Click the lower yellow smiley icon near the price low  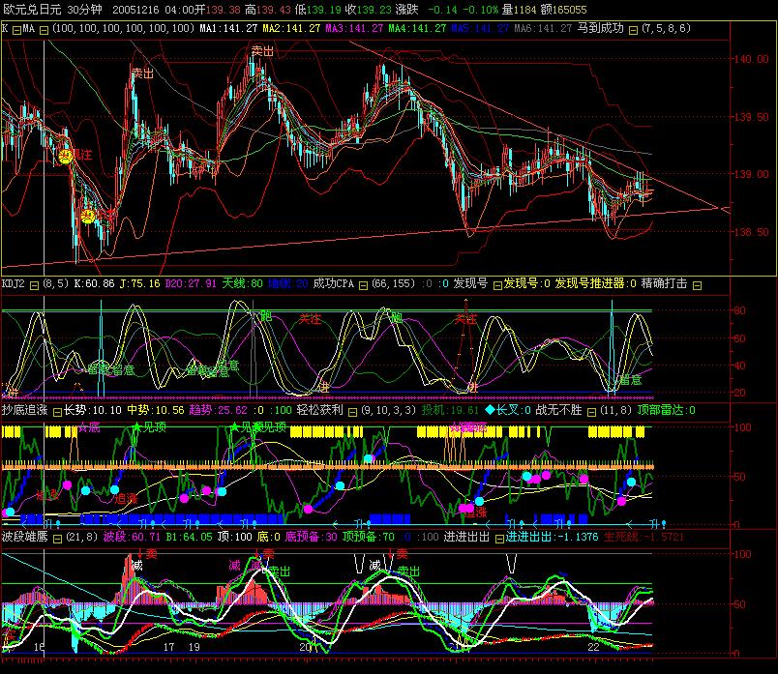tap(88, 217)
